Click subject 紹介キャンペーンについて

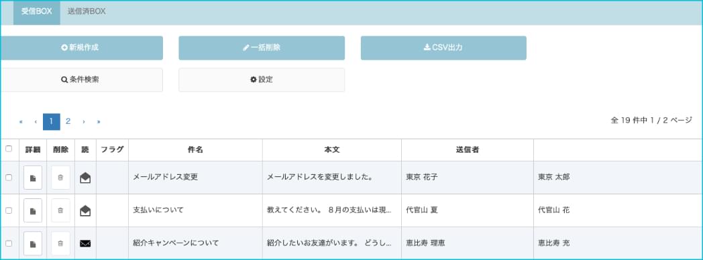click(x=176, y=243)
